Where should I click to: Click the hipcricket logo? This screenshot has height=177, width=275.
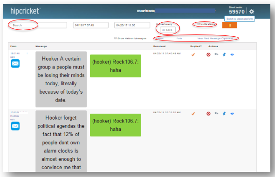pos(25,11)
